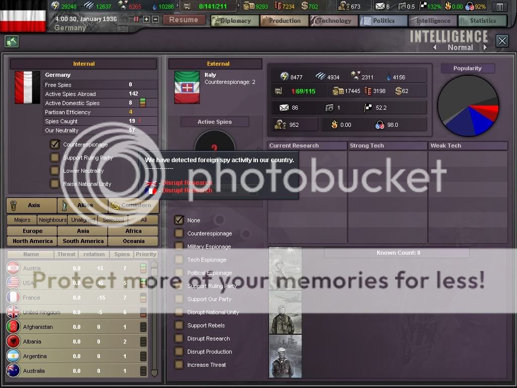Toggle the Increase Threat checkbox
The width and height of the screenshot is (517, 388).
click(179, 365)
